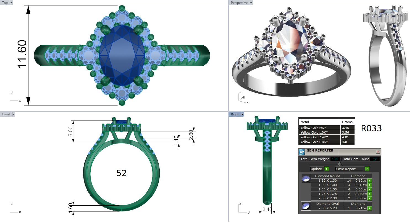Click green arrow for the 7.00 X 5.23 oval
This screenshot has width=410, height=223.
pyautogui.click(x=369, y=208)
